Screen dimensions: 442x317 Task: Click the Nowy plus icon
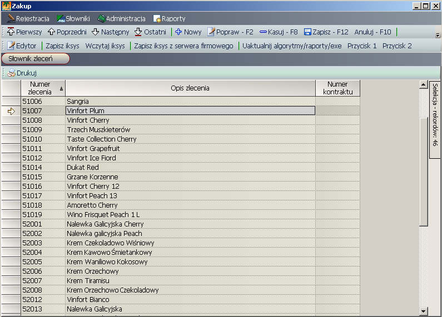(x=178, y=32)
